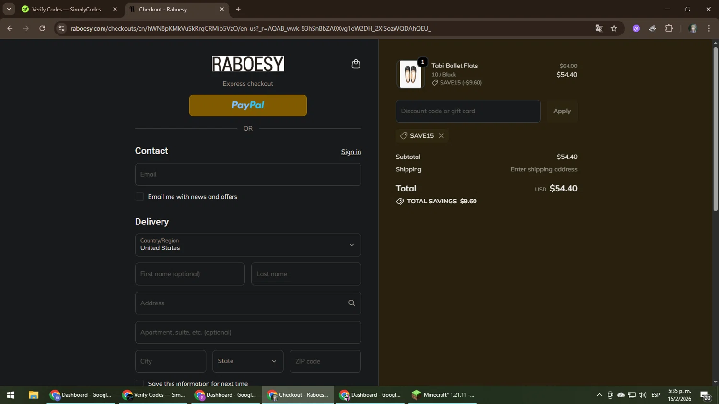View site information icon in address bar
This screenshot has height=404, width=719.
(x=61, y=28)
